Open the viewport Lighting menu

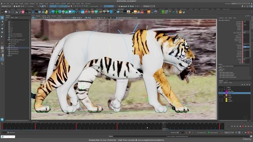(x=44, y=16)
